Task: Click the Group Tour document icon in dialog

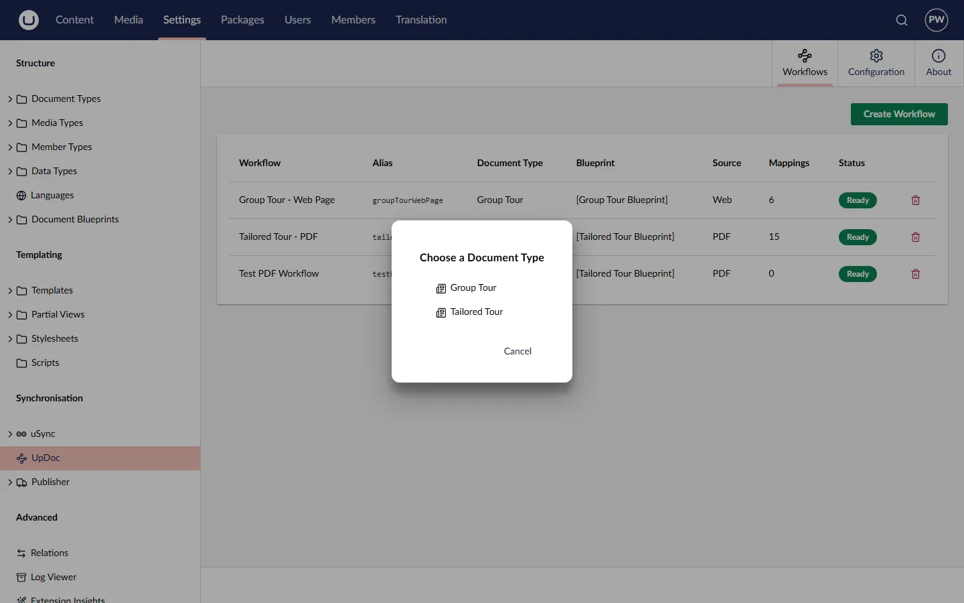Action: pos(441,289)
